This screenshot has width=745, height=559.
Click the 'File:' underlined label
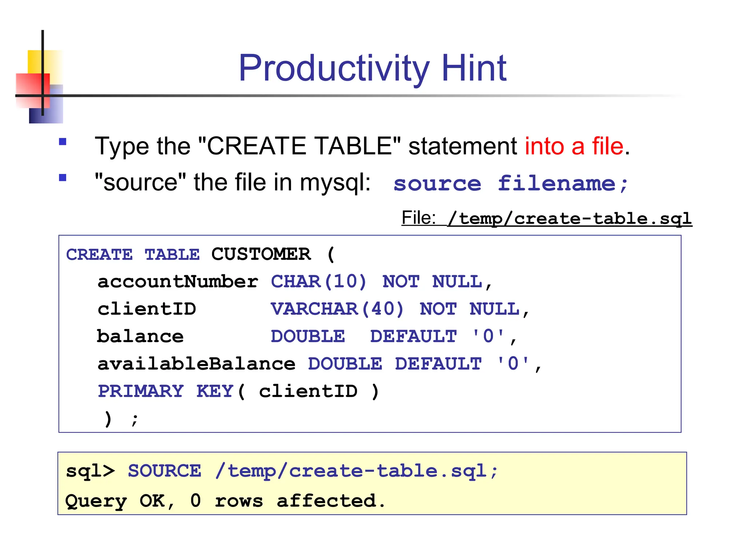[x=418, y=218]
